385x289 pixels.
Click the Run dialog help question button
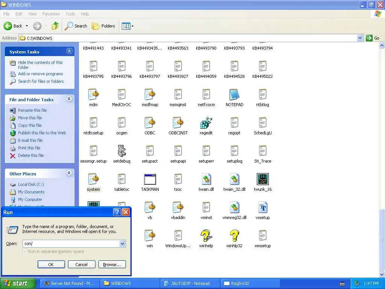click(117, 212)
